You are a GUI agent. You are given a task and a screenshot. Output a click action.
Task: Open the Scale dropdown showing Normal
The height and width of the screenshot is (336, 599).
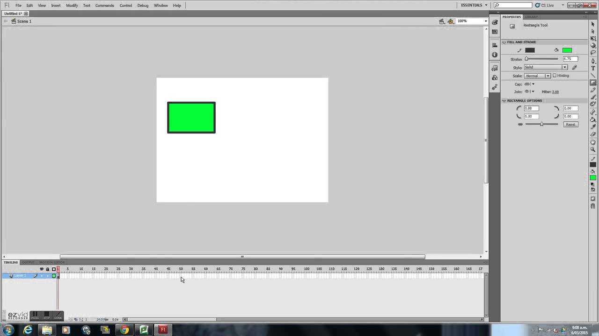coord(537,76)
